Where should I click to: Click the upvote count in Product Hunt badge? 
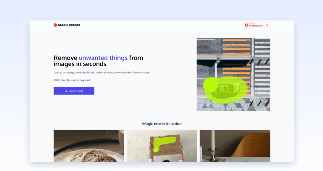(267, 26)
